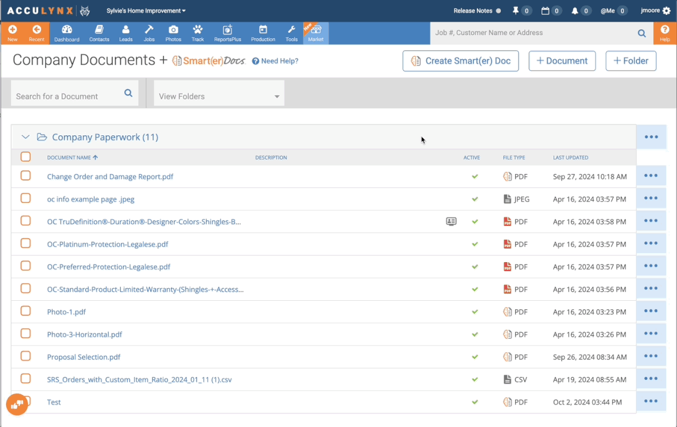The width and height of the screenshot is (677, 427).
Task: Click the job search magnifier icon
Action: click(642, 33)
